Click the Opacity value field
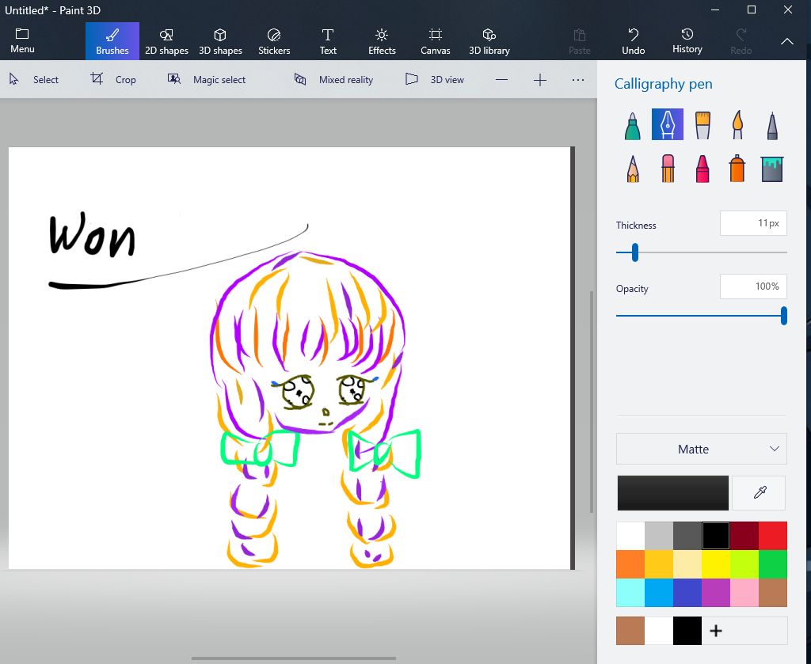 pos(753,286)
